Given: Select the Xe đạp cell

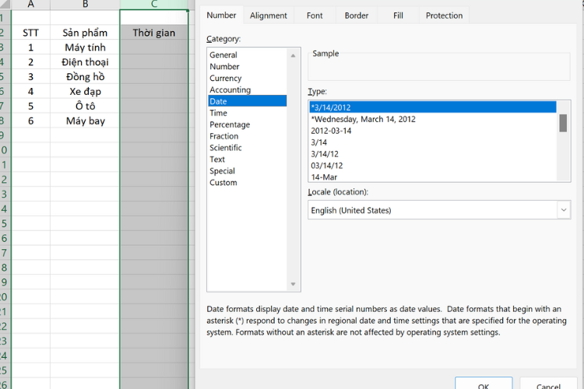Looking at the screenshot, I should click(x=85, y=91).
